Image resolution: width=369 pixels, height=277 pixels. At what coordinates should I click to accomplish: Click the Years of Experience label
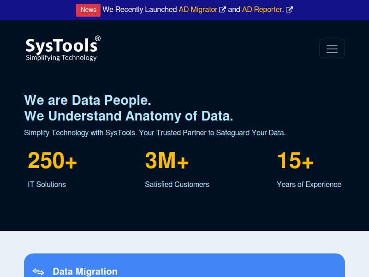pos(309,184)
